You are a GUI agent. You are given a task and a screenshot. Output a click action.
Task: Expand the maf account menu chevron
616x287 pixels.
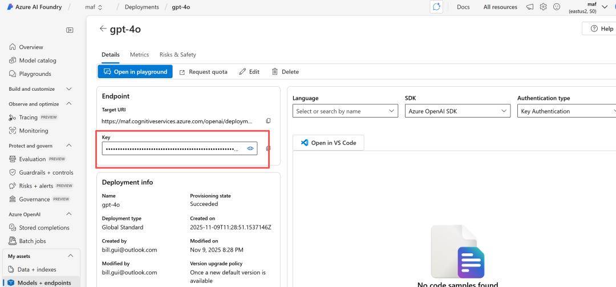(604, 6)
